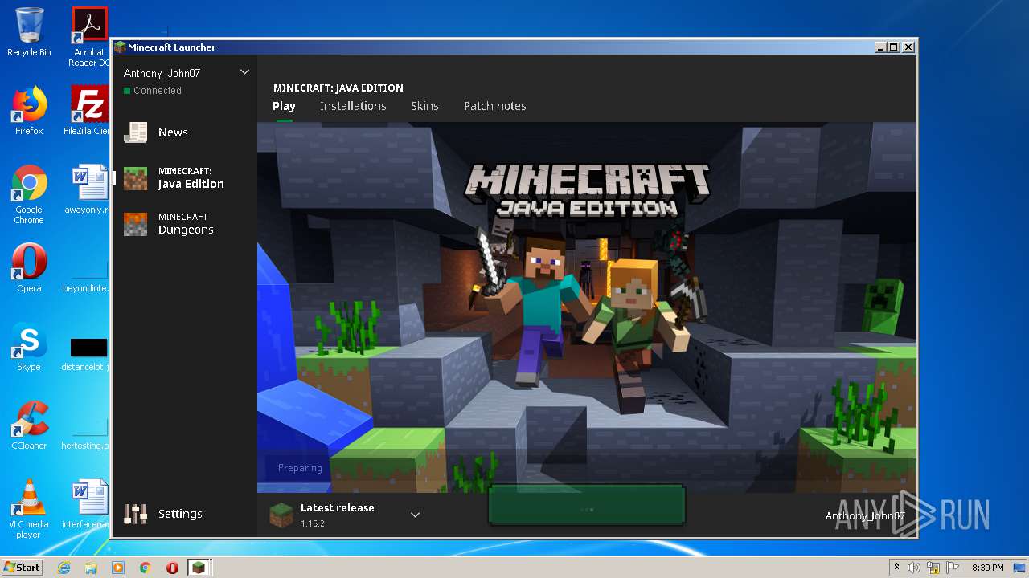
Task: Open the volume speaker tray icon
Action: coord(914,568)
